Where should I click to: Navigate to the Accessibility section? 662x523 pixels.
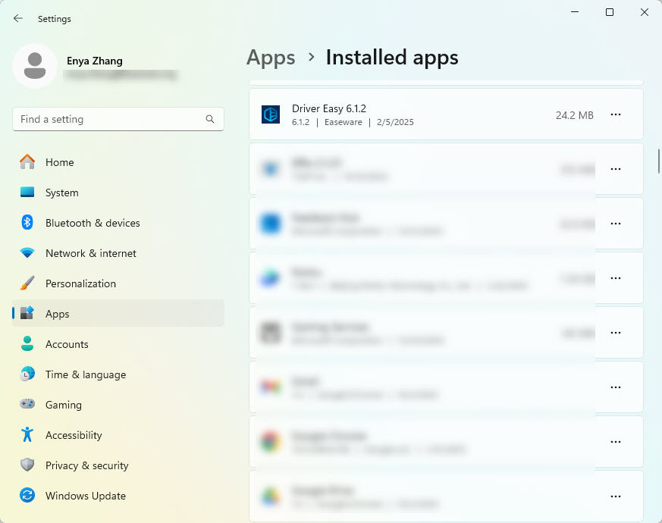click(x=73, y=435)
